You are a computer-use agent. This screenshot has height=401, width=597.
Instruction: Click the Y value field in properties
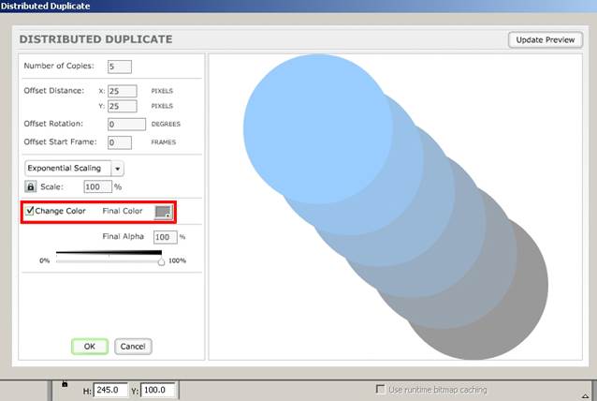coord(157,390)
